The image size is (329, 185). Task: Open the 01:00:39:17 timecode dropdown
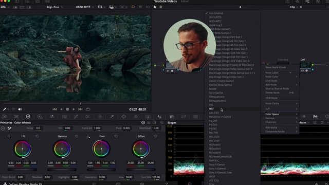click(85, 7)
